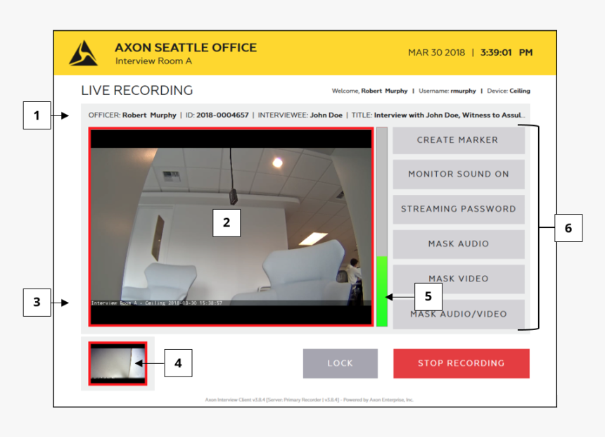
Task: Click the ID: 2018-0004657 field
Action: [217, 115]
